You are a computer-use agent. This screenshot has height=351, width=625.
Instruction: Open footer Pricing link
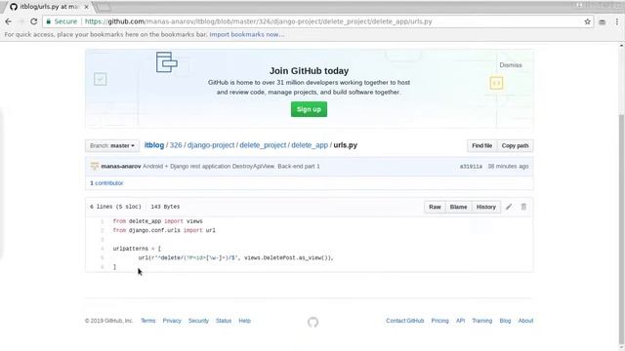(440, 321)
